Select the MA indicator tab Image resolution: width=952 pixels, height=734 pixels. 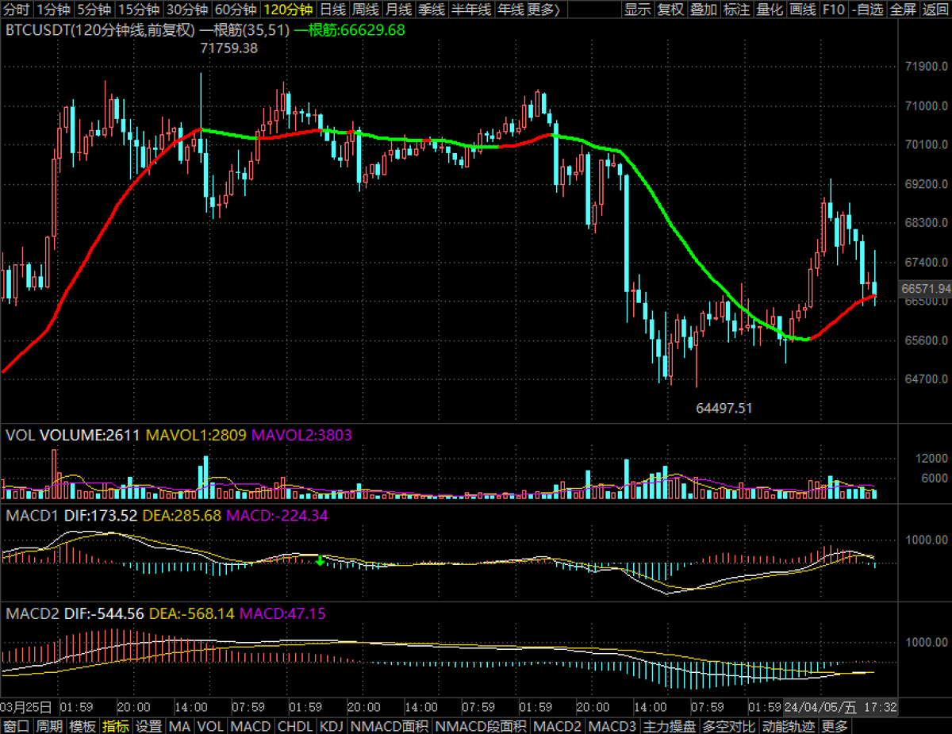[180, 726]
